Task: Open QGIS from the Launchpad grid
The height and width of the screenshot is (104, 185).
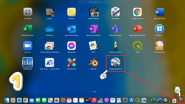Action: pos(137,46)
